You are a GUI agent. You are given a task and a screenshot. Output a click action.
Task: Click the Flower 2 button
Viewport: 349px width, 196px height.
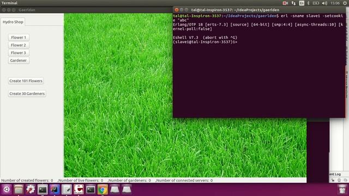click(19, 45)
